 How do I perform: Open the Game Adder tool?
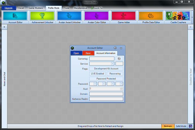click(x=123, y=17)
